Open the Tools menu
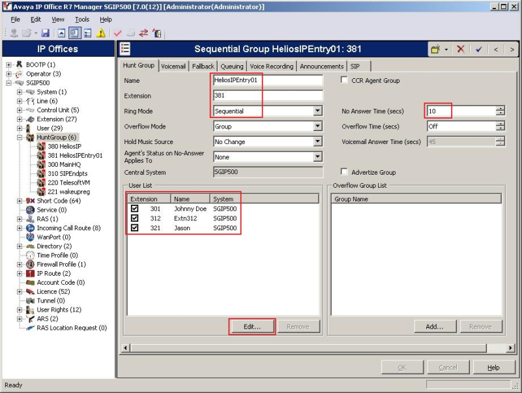The height and width of the screenshot is (393, 522). 81,20
